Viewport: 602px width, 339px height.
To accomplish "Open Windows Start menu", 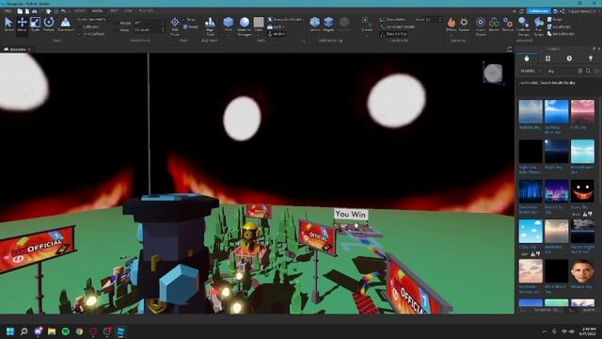I will tap(10, 331).
